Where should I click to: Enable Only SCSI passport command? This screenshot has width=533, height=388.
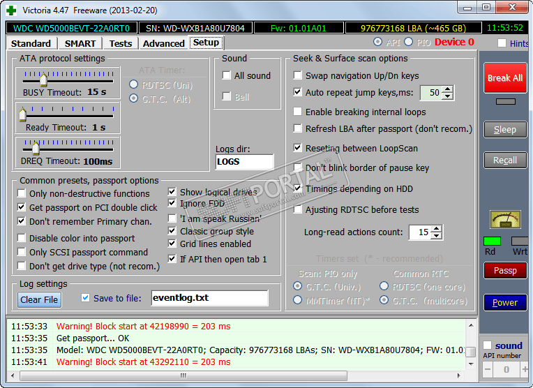click(x=22, y=252)
